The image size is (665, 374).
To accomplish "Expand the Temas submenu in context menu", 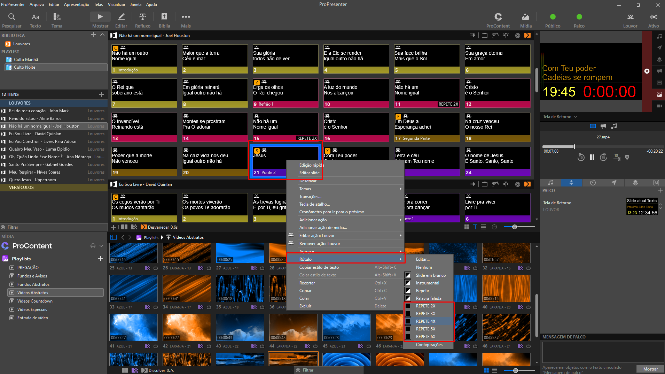I will pyautogui.click(x=345, y=189).
